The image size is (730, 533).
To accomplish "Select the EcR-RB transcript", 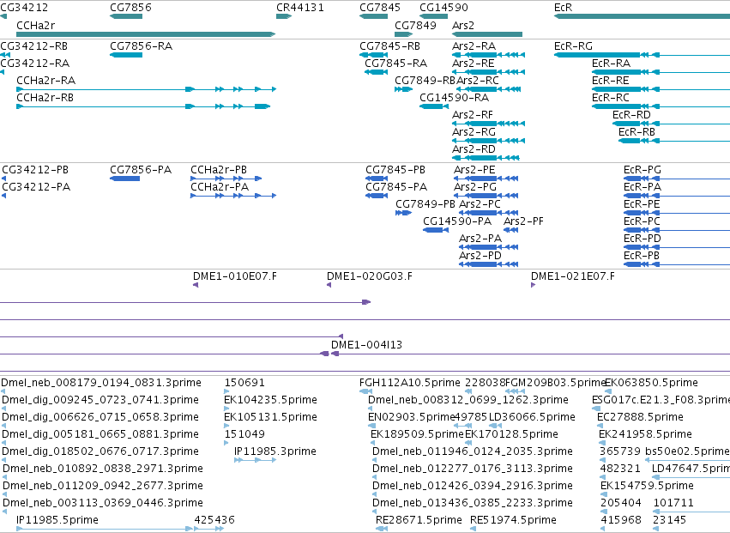I will click(x=674, y=141).
